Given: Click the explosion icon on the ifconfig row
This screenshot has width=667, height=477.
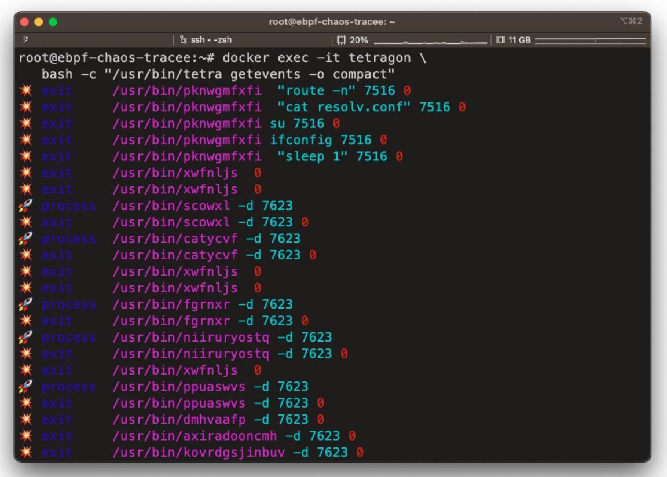Looking at the screenshot, I should tap(25, 140).
